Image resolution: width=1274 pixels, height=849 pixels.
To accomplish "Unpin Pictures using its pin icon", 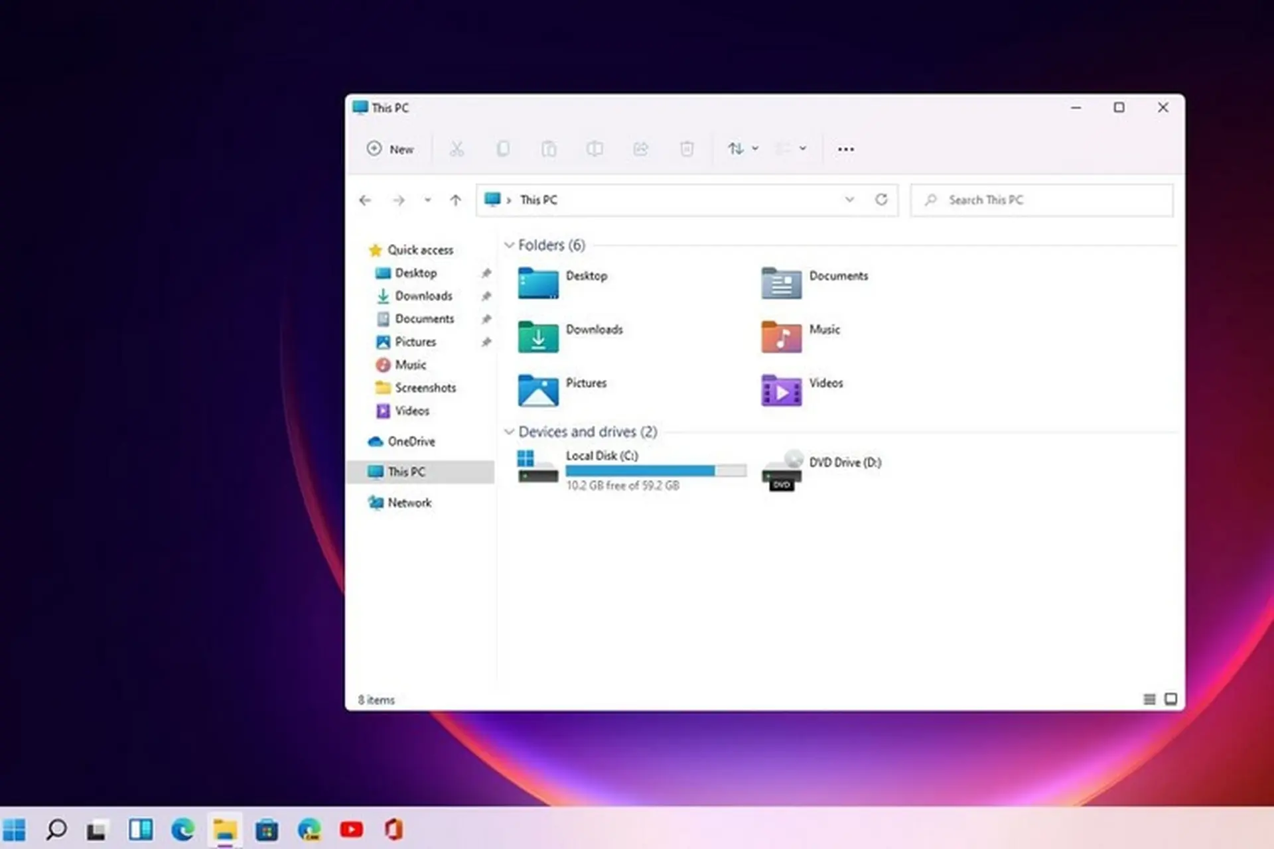I will coord(486,342).
